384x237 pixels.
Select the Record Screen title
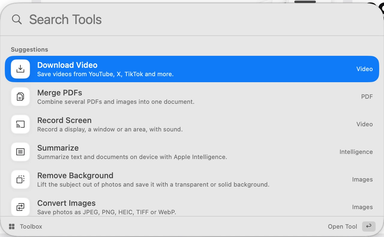coord(64,120)
